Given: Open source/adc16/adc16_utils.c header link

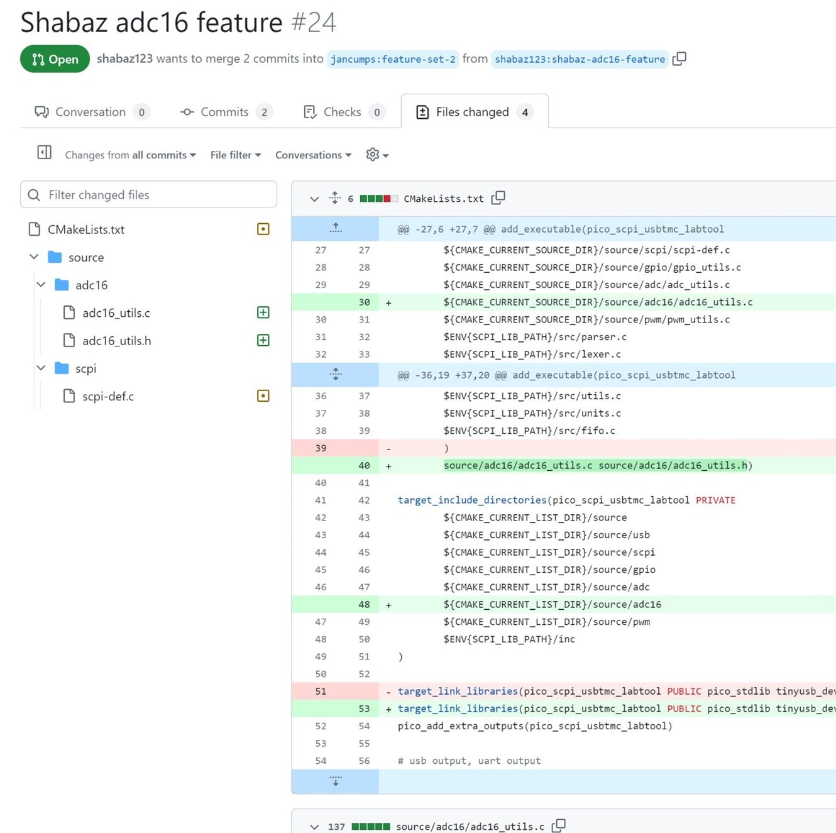Looking at the screenshot, I should [470, 826].
